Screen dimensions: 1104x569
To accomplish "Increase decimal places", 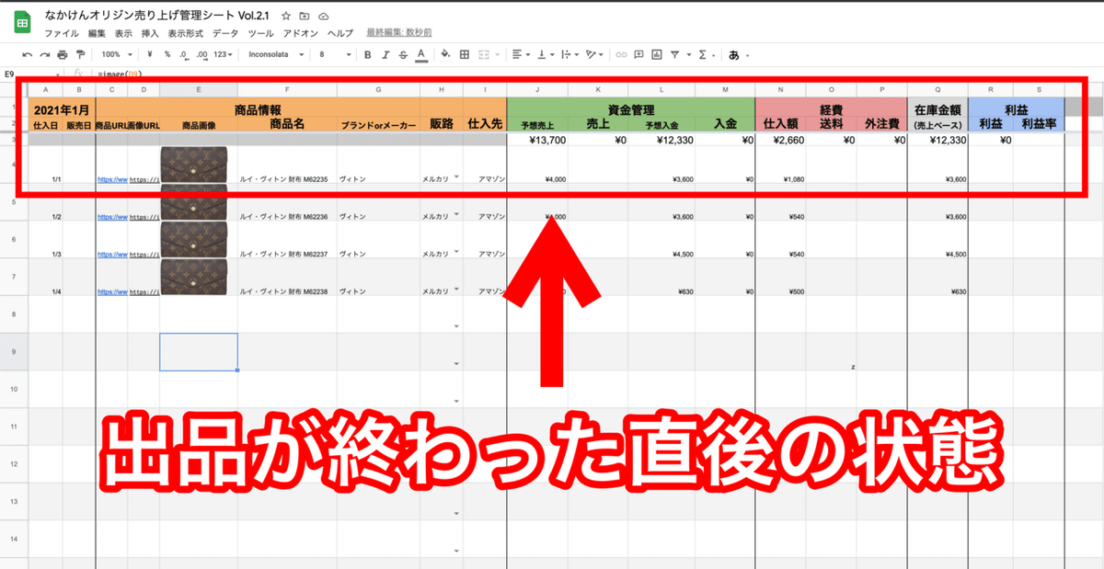I will tap(201, 55).
